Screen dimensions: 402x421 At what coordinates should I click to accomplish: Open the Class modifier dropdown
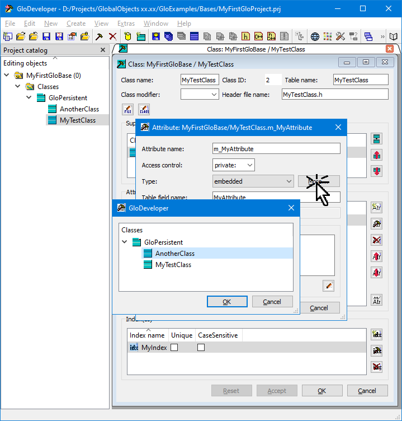(x=200, y=95)
